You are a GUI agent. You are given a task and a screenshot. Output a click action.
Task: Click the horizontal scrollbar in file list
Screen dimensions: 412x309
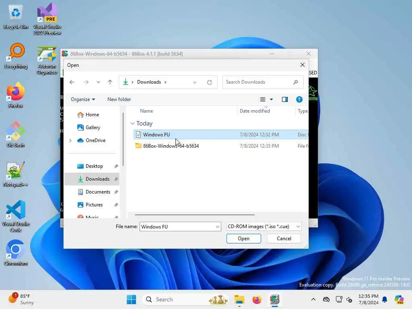click(194, 215)
